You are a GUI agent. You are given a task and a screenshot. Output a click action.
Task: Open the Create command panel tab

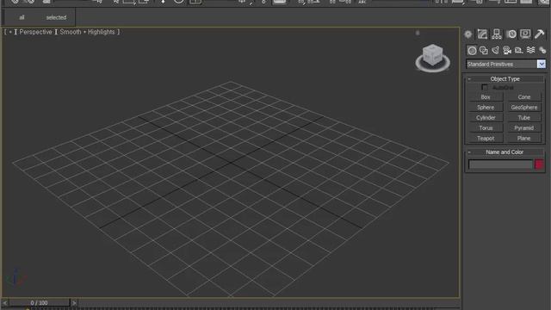click(468, 34)
